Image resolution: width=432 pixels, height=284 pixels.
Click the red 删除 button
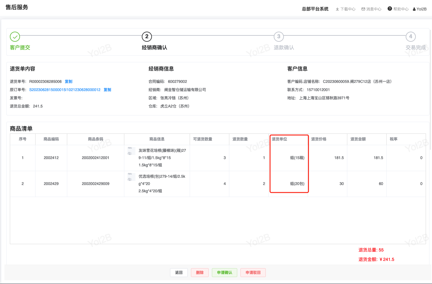coord(200,273)
